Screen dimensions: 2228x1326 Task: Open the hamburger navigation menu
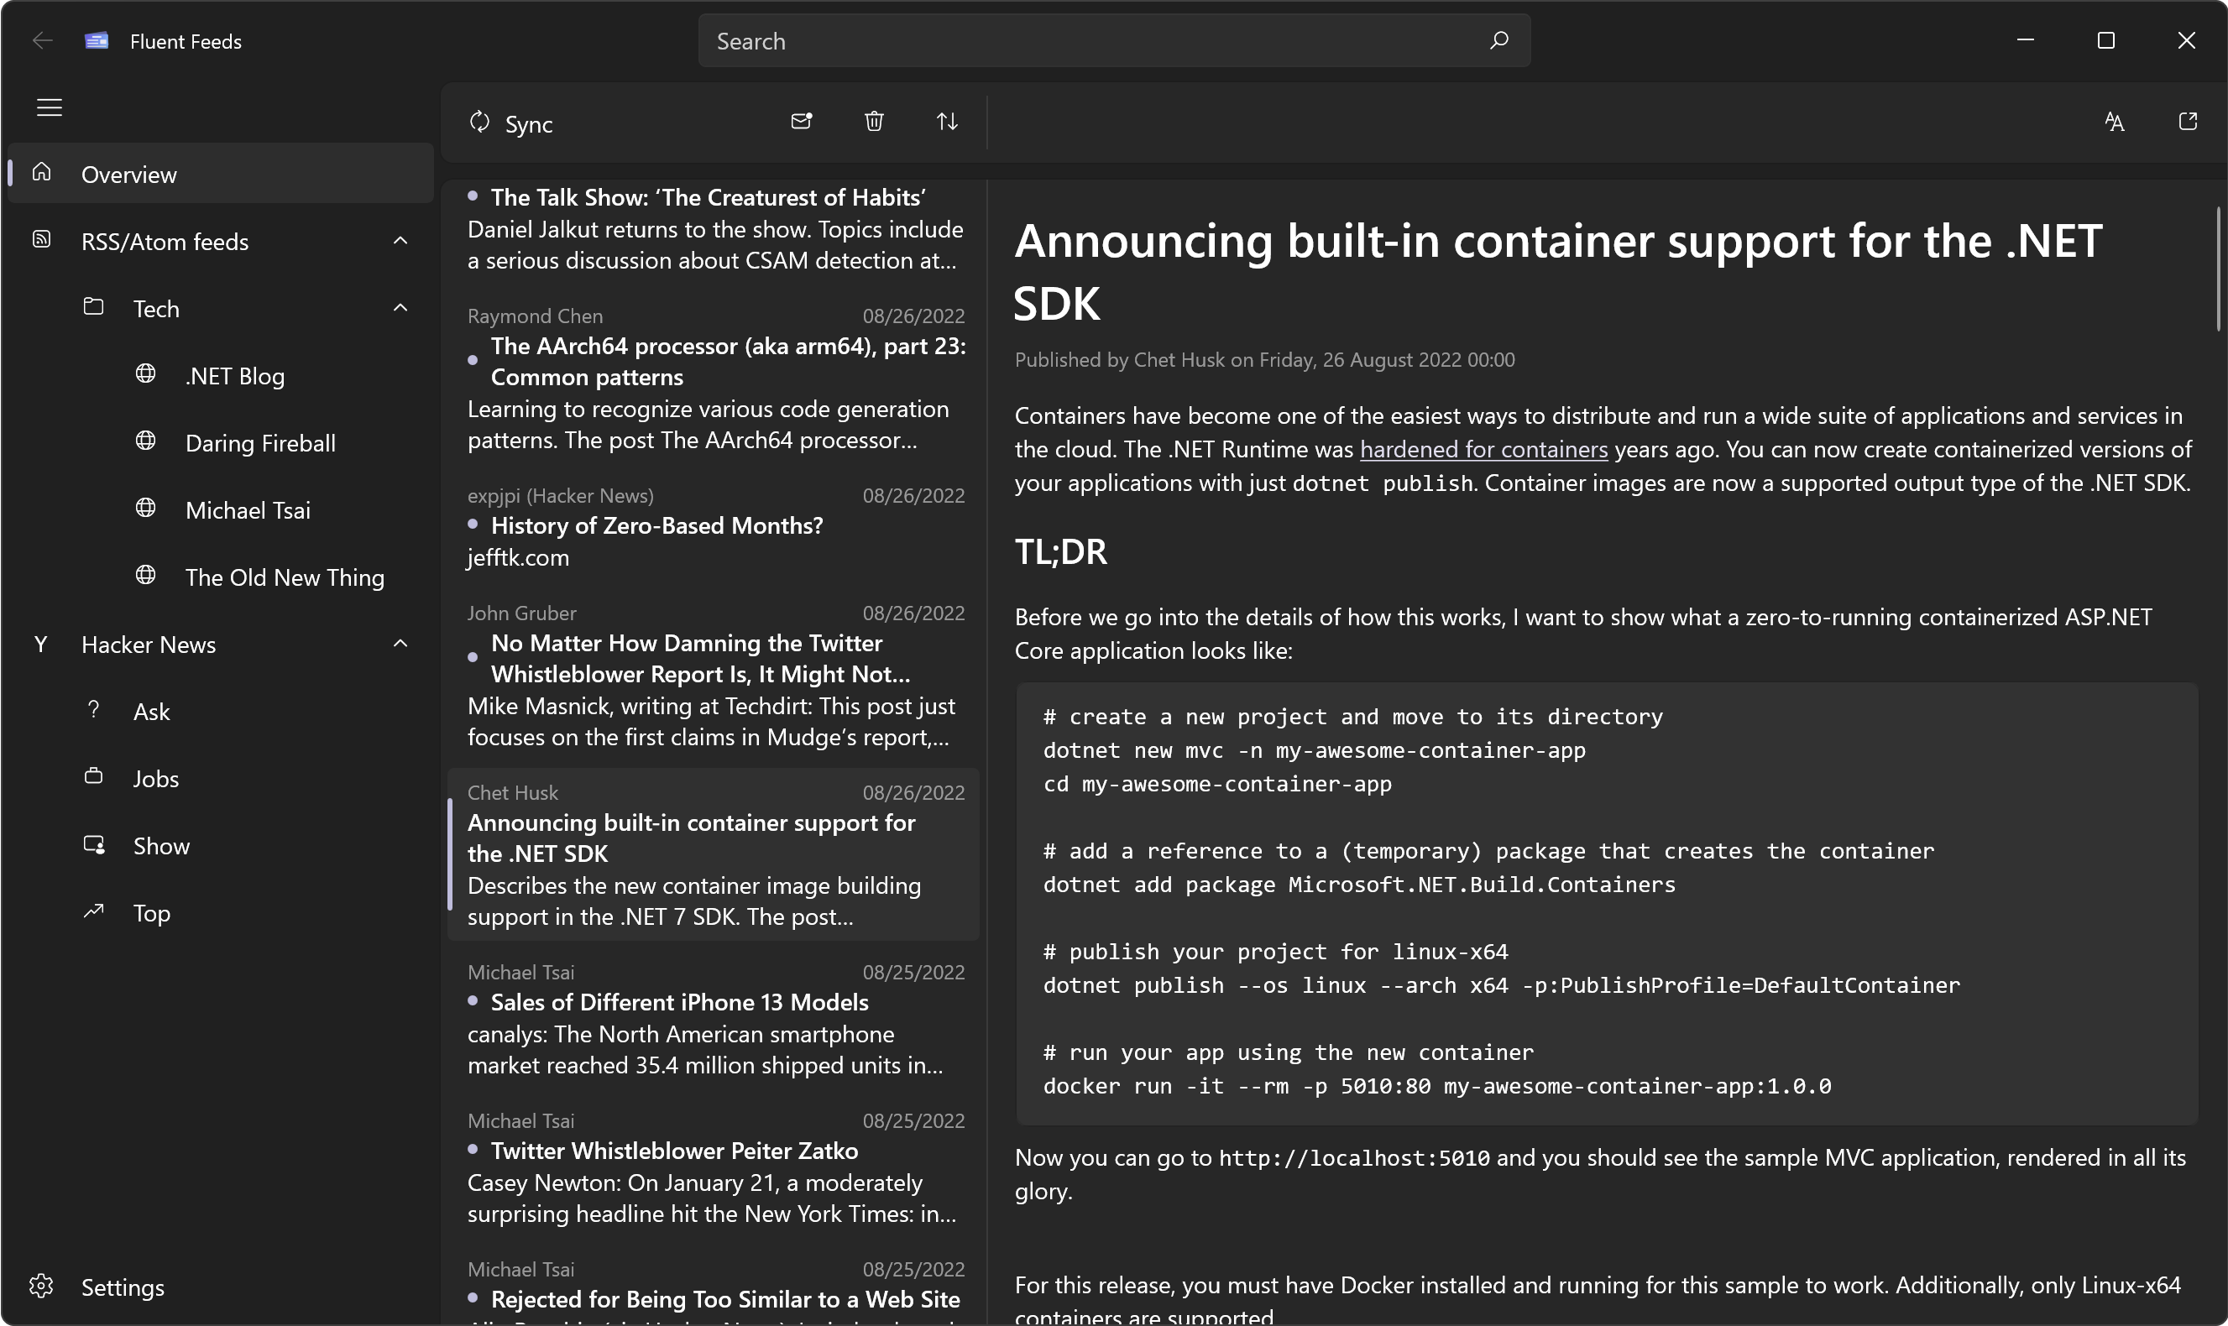coord(50,107)
